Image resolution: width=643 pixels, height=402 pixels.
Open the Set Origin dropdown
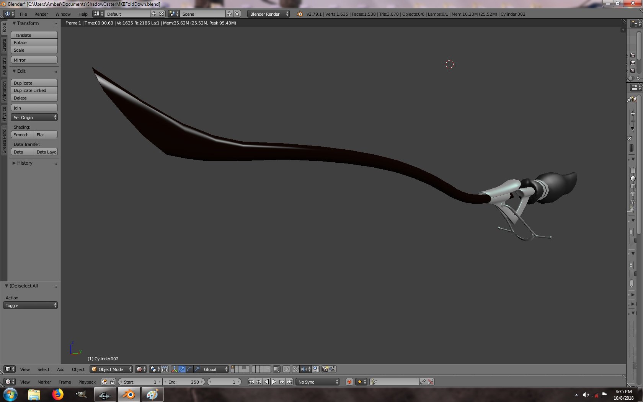(34, 118)
